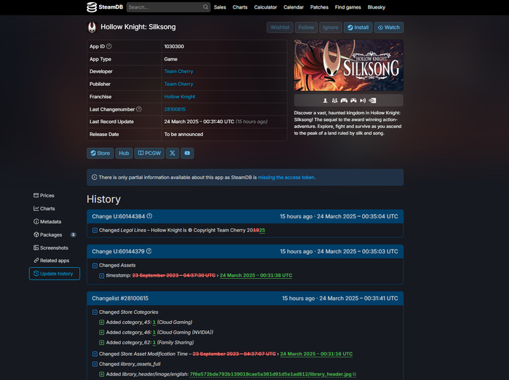This screenshot has width=509, height=380.
Task: Click the plus icon for library_header image
Action: click(102, 374)
